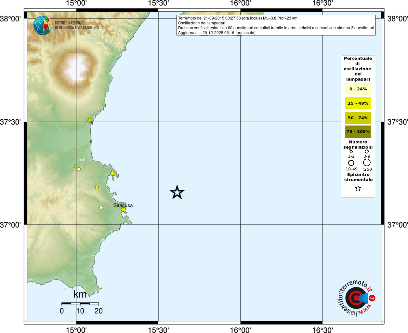Screen dimensions: 408x333
Task: Click the km scale bar
Action: (x=80, y=303)
